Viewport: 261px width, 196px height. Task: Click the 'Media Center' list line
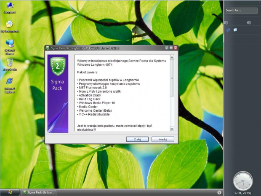88,107
